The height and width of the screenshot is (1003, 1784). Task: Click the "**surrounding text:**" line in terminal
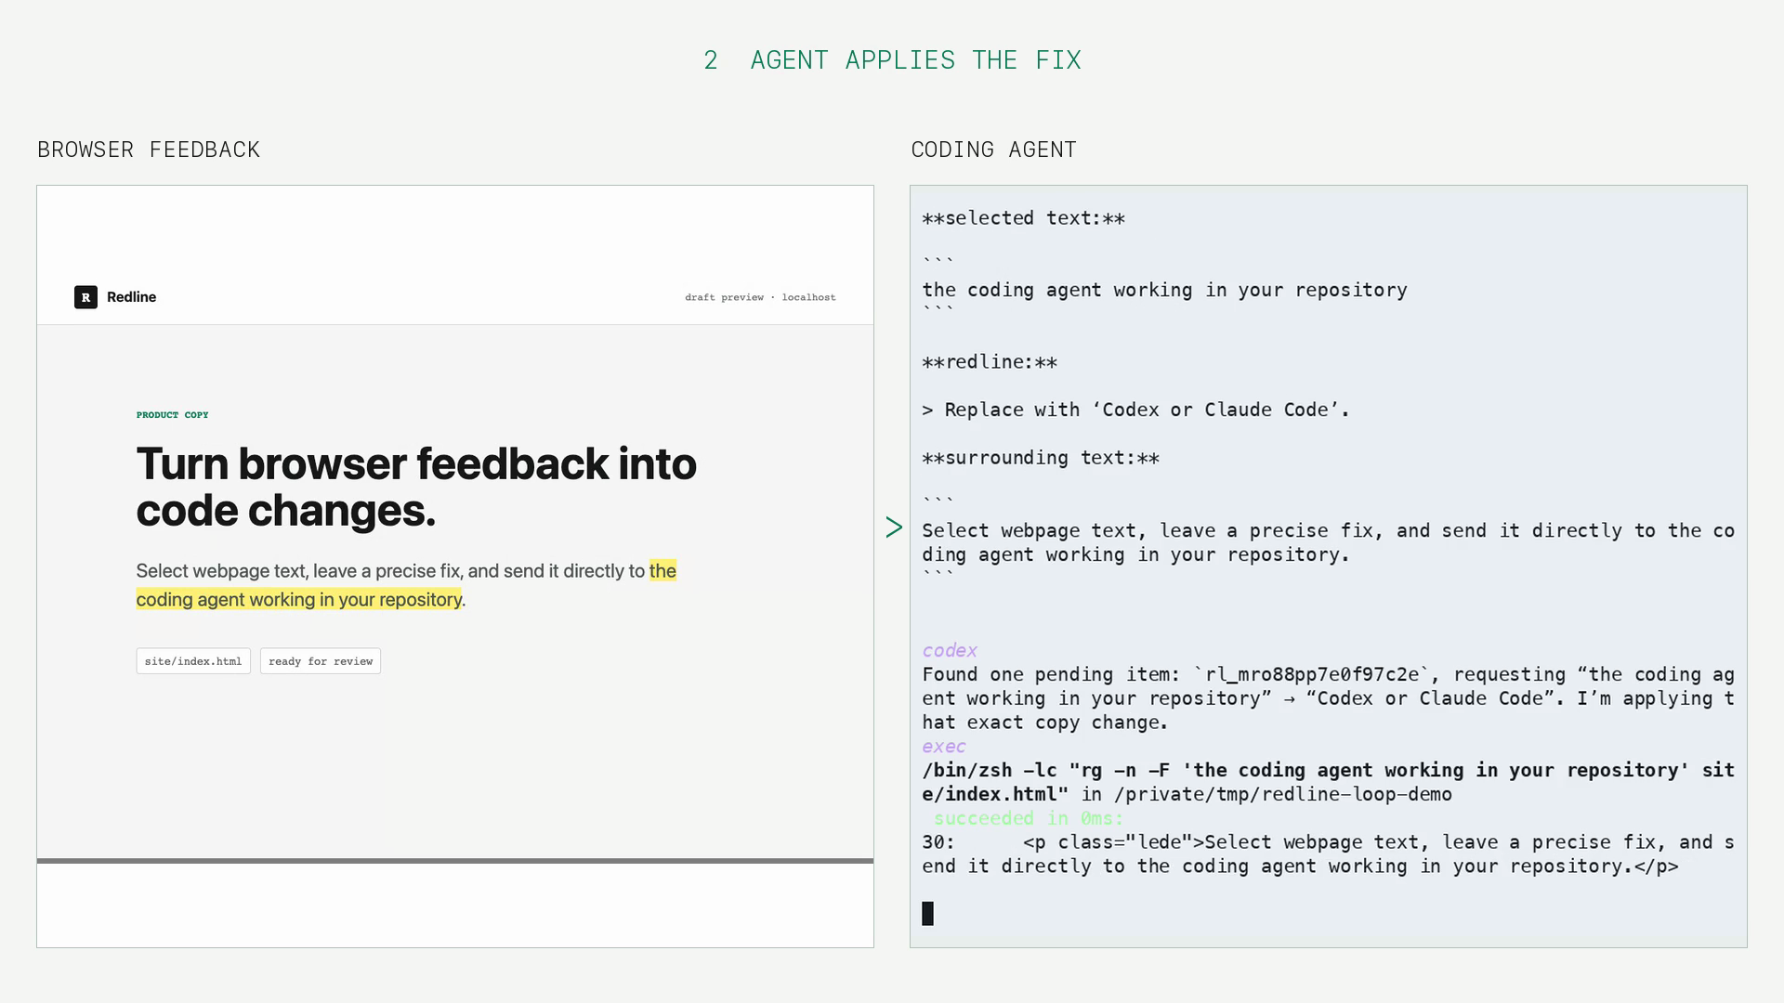click(1041, 458)
